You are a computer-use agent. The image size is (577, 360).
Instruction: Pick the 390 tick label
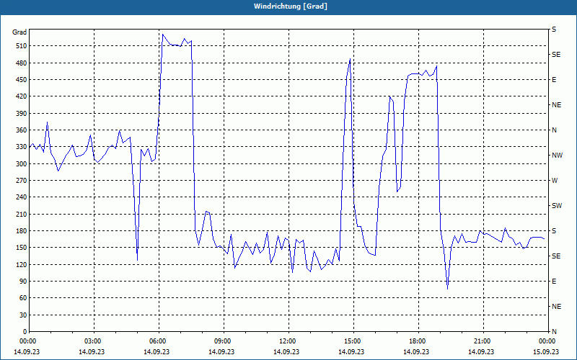(x=21, y=114)
